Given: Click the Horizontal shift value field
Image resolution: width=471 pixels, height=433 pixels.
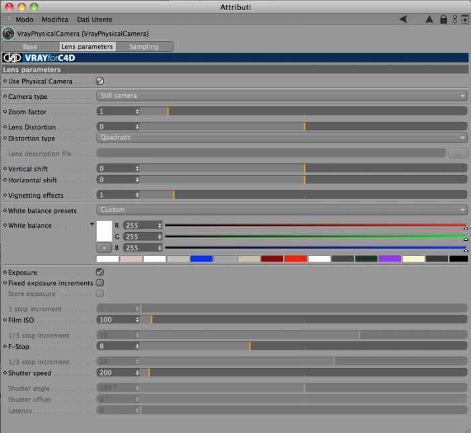Looking at the screenshot, I should (x=116, y=180).
